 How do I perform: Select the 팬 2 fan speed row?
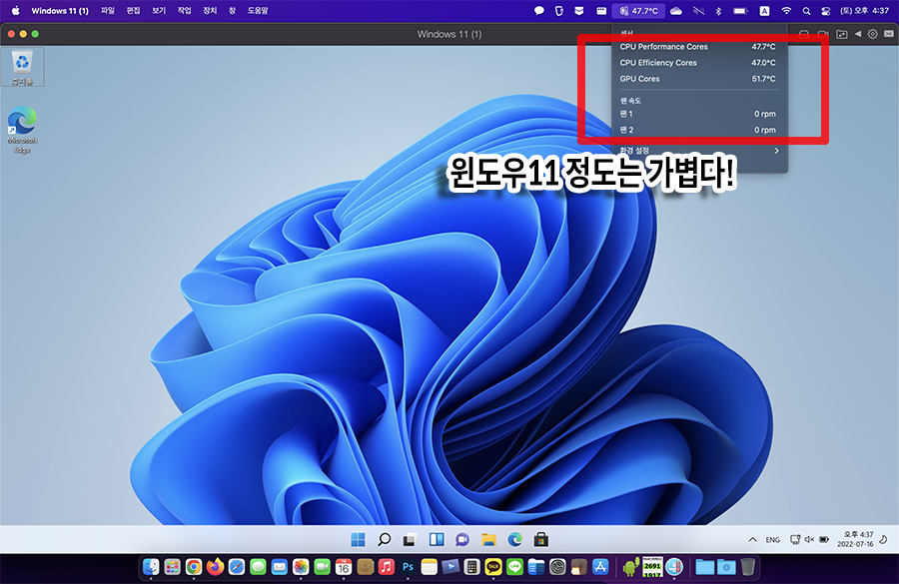(x=698, y=130)
